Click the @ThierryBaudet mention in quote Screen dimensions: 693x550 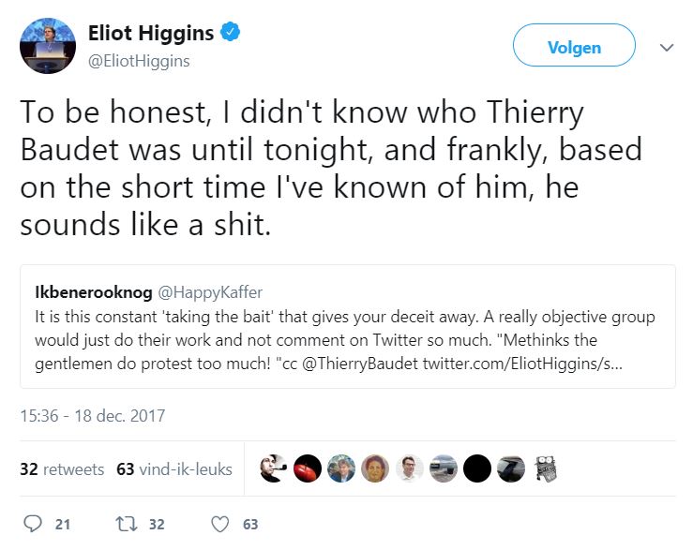coord(360,364)
